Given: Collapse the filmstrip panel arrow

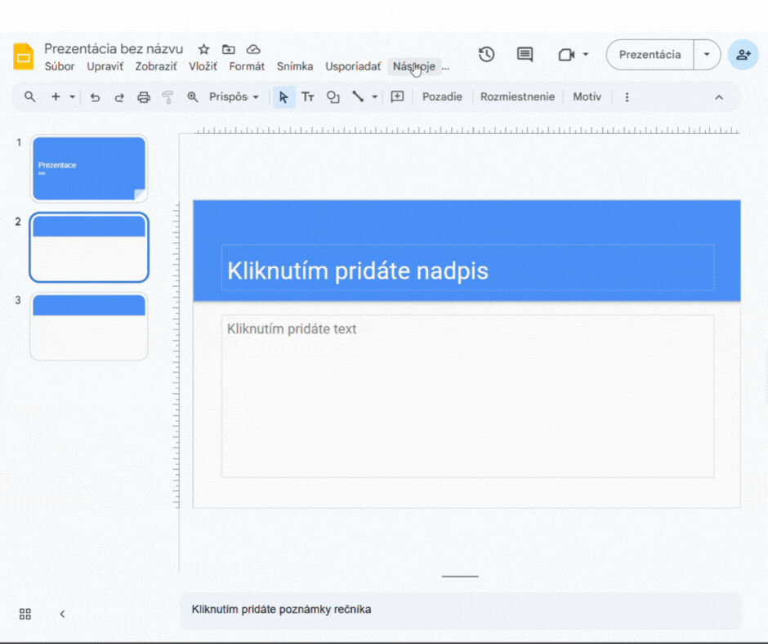Looking at the screenshot, I should pyautogui.click(x=62, y=614).
